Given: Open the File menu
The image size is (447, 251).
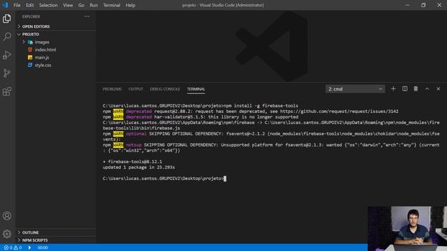Looking at the screenshot, I should coord(17,5).
